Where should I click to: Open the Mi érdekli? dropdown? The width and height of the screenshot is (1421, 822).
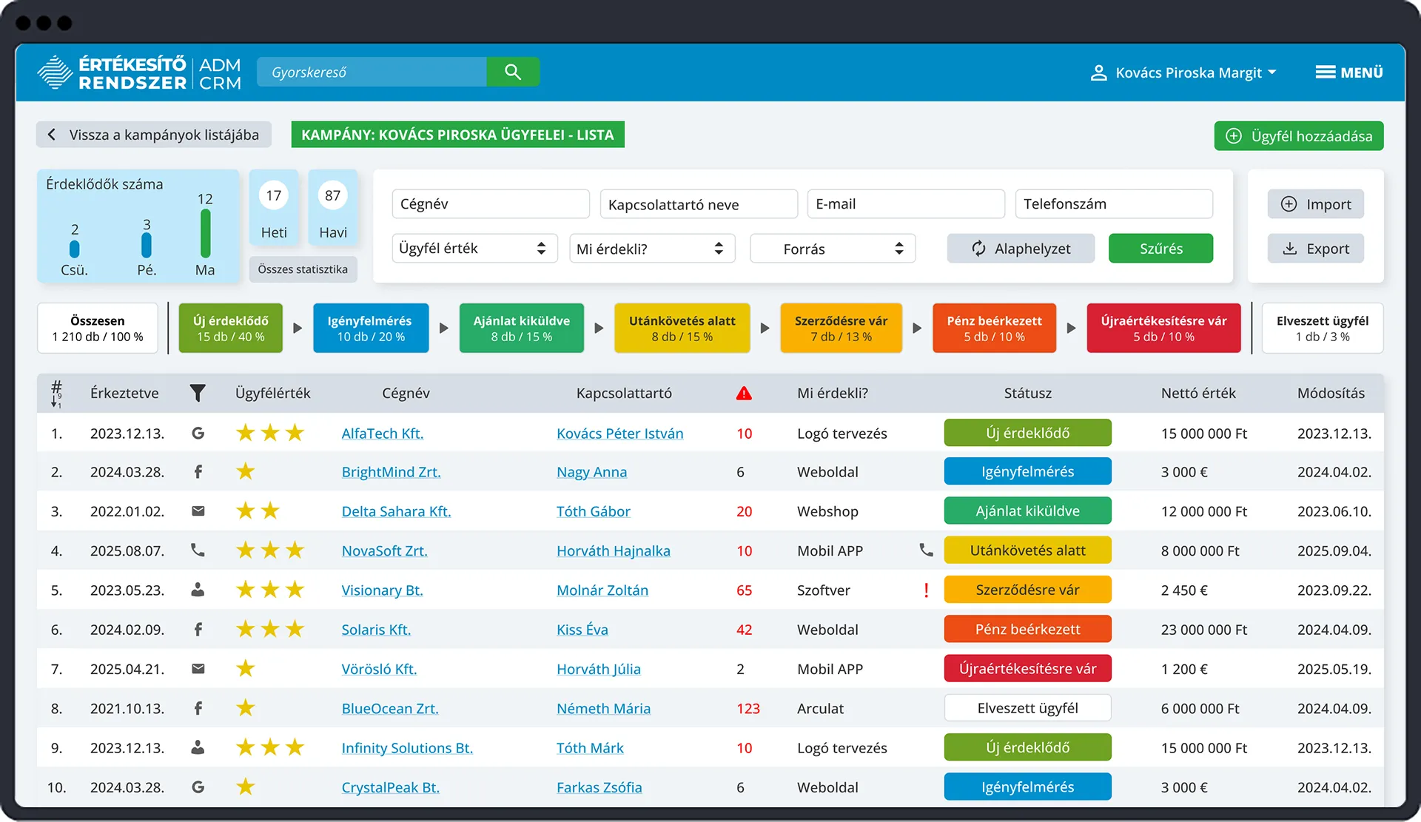coord(651,248)
